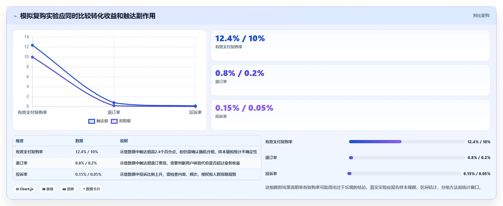
Task: Click the 投诉率 label in the progress list
Action: coord(271,173)
